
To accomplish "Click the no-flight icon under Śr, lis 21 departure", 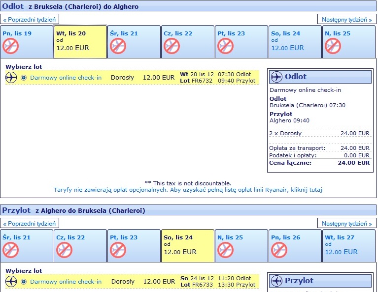I will (118, 46).
